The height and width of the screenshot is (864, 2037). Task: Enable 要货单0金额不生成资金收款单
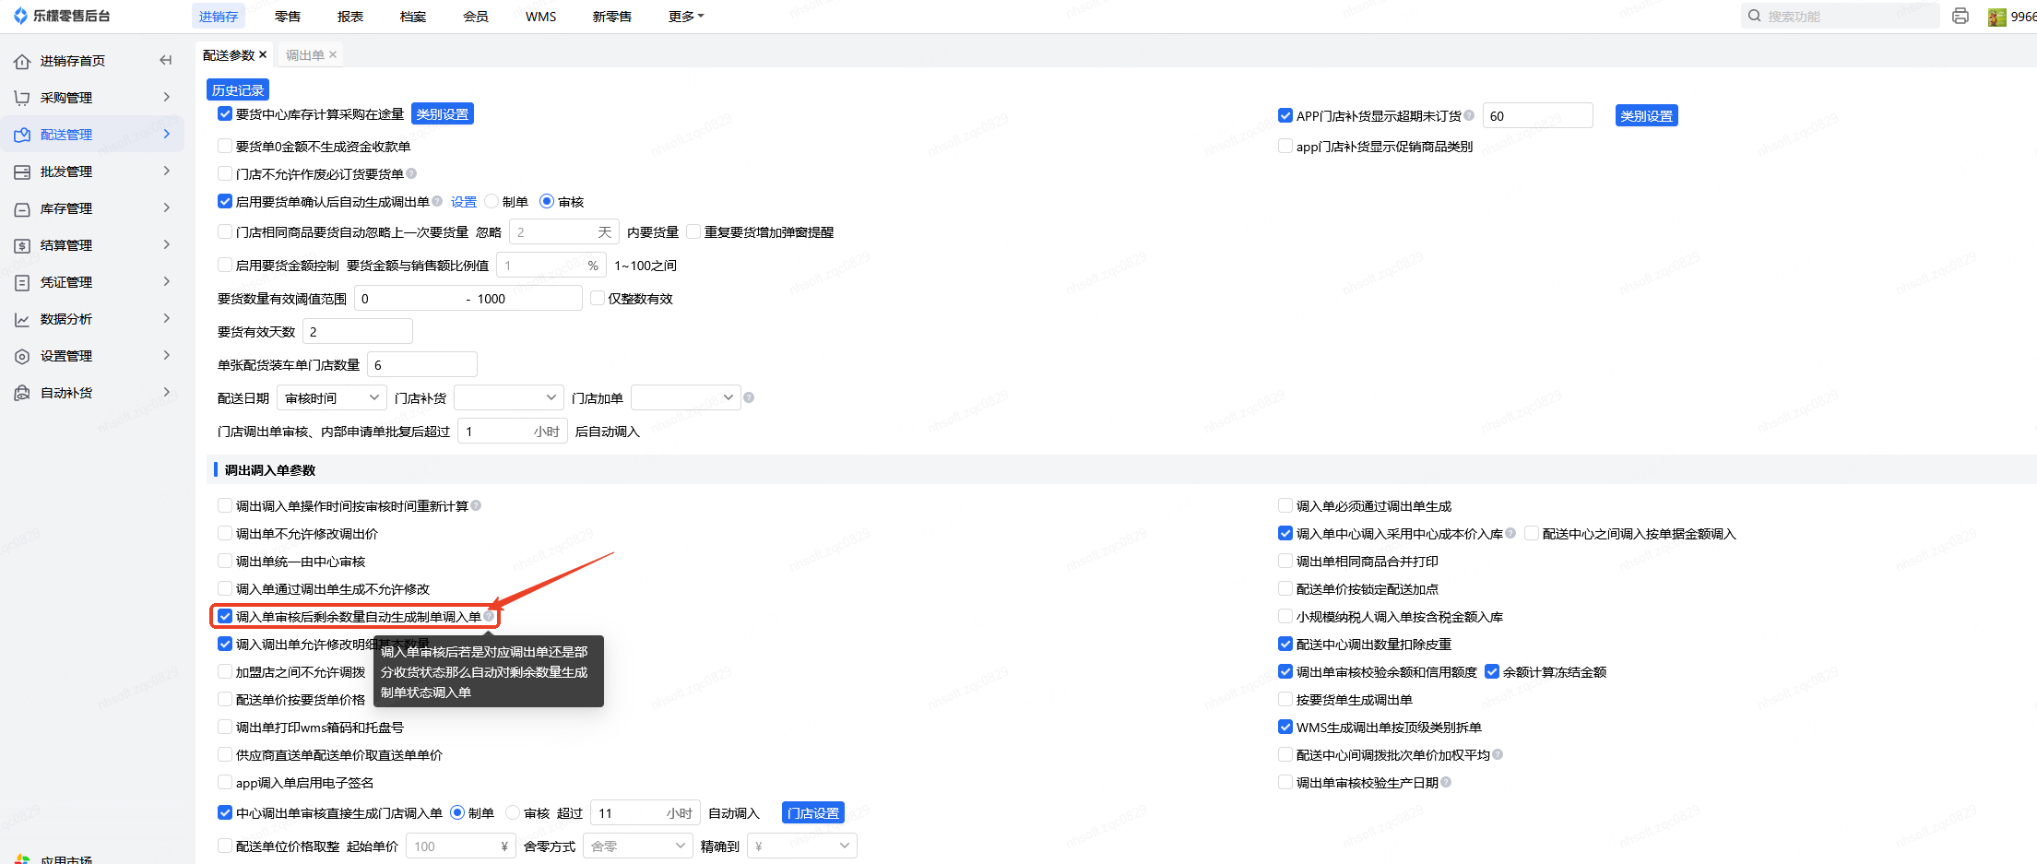(x=225, y=146)
